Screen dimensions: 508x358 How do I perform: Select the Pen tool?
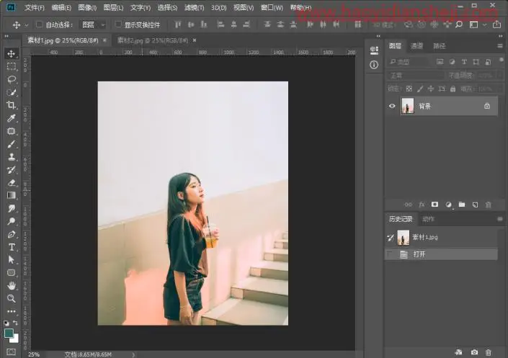12,234
